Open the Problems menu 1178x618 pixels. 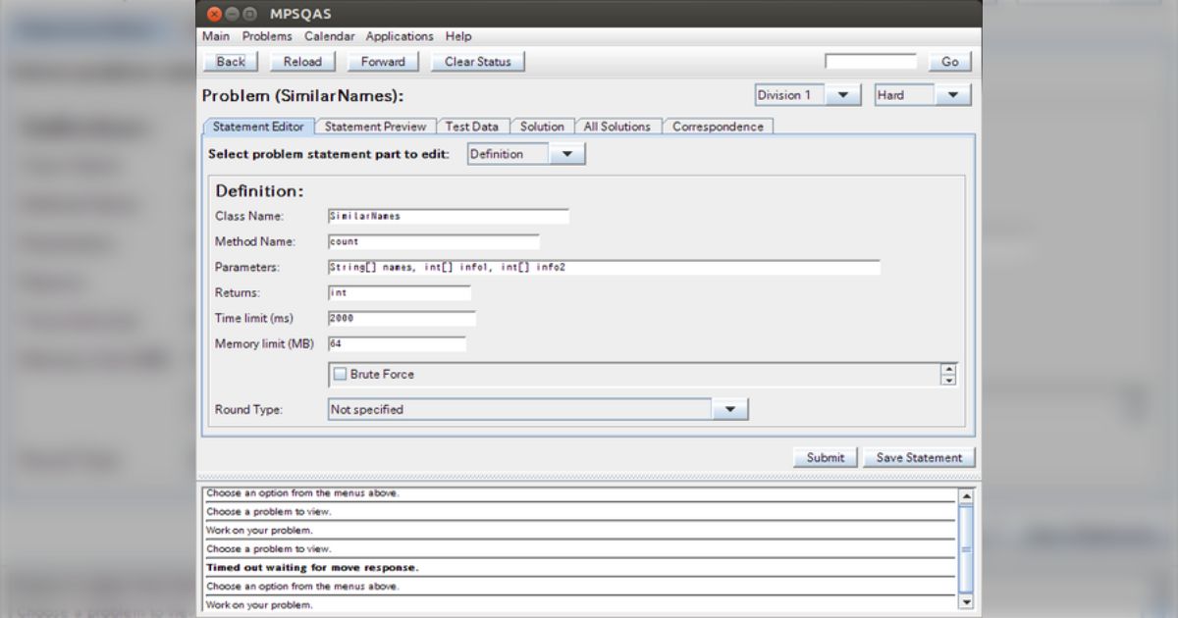267,36
